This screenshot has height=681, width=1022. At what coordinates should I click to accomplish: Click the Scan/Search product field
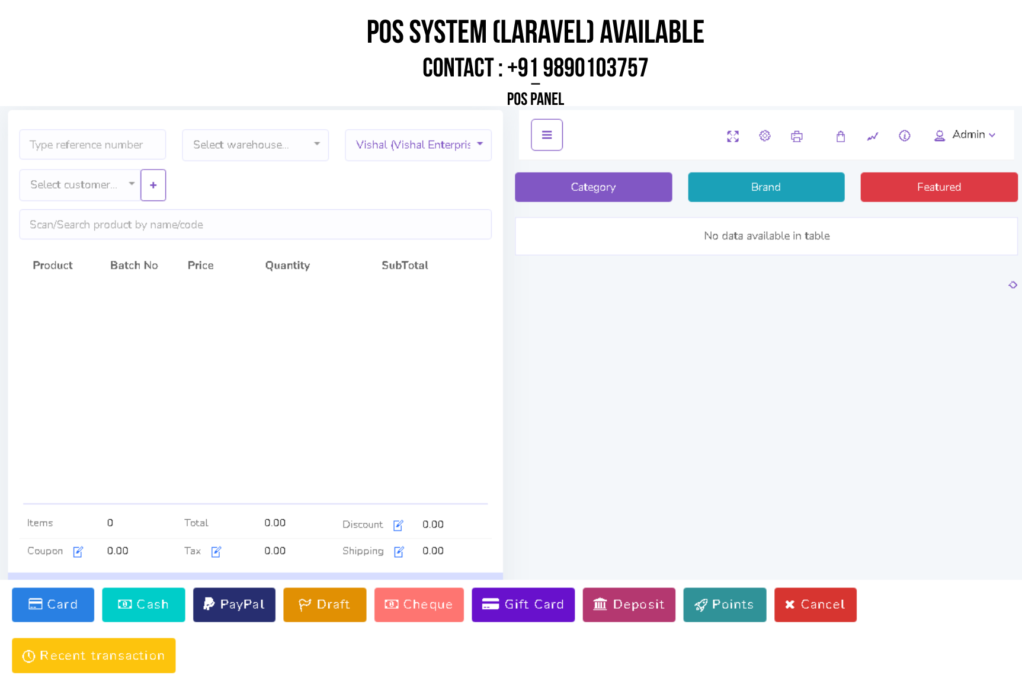click(x=255, y=225)
